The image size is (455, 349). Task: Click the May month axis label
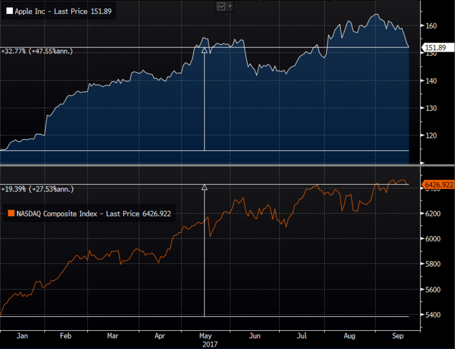click(205, 336)
